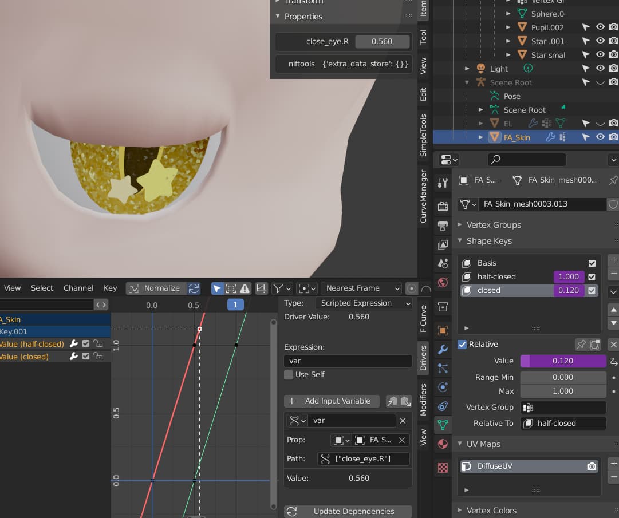
Task: Toggle closed shape key checkbox
Action: (592, 291)
